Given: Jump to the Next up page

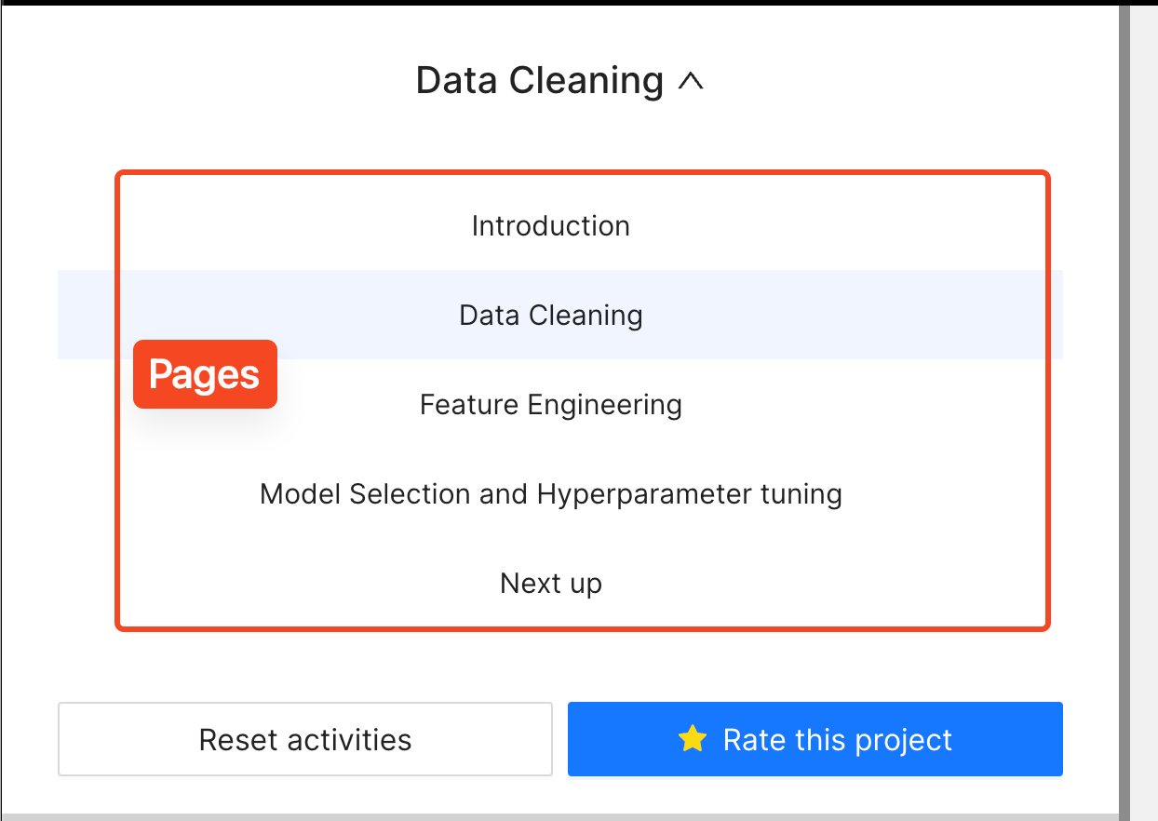Looking at the screenshot, I should pos(551,584).
